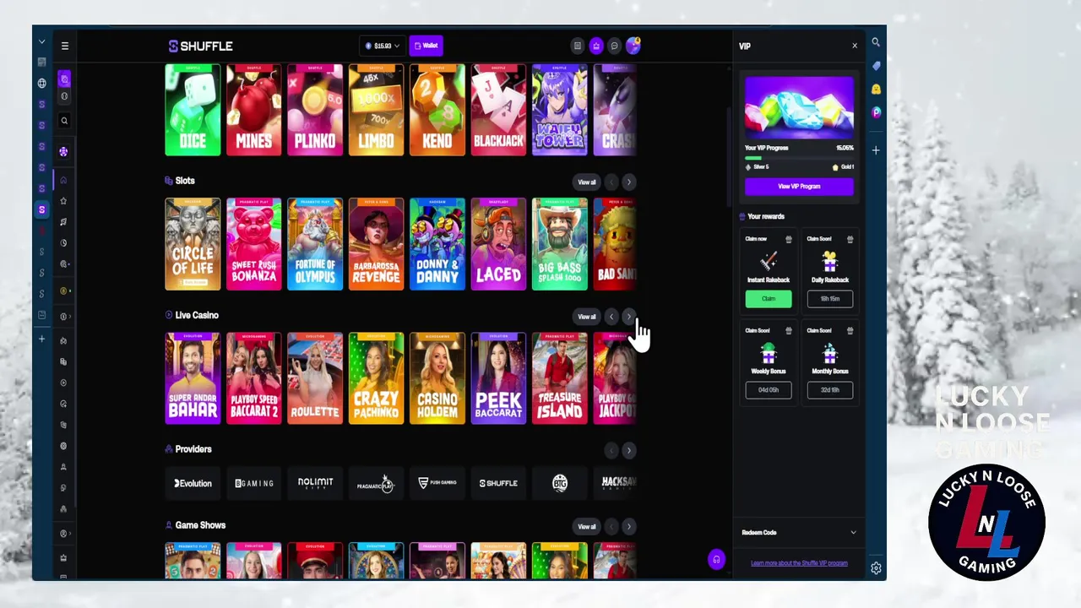
Task: Open the Mines game thumbnail
Action: pos(253,110)
